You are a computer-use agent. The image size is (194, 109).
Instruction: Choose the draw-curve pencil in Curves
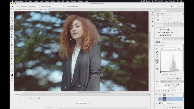[x=157, y=63]
